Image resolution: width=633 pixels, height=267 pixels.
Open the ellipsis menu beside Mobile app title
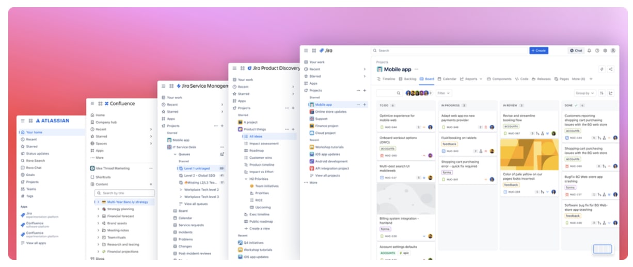pyautogui.click(x=417, y=69)
